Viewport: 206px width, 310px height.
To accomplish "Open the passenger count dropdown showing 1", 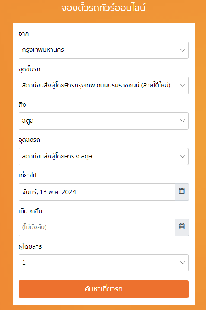I will (103, 263).
